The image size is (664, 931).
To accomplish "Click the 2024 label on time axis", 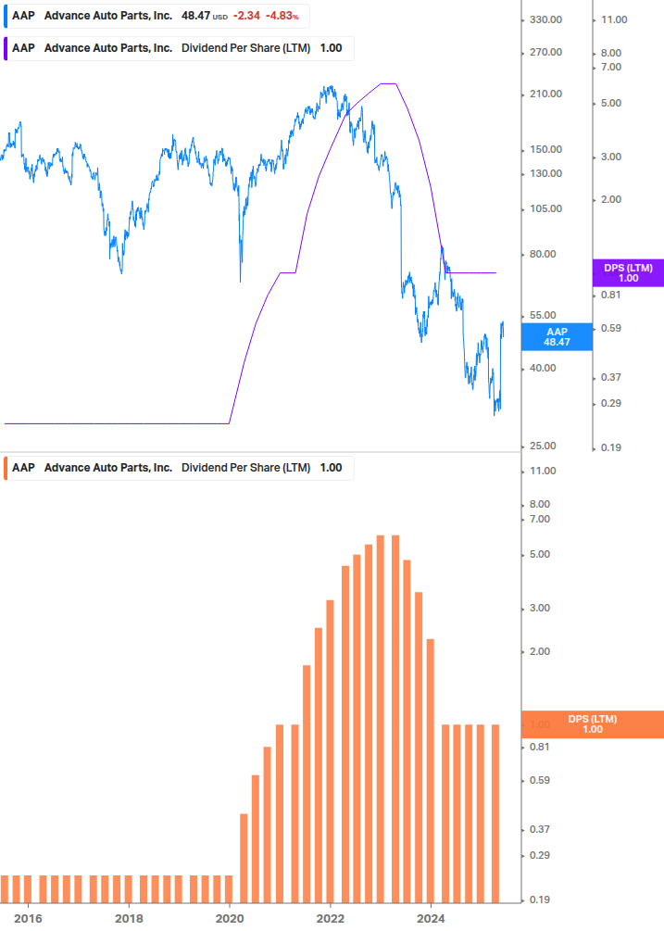I will (x=431, y=919).
